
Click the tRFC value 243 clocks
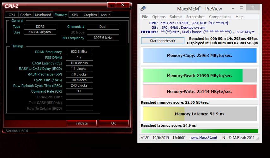(x=79, y=85)
